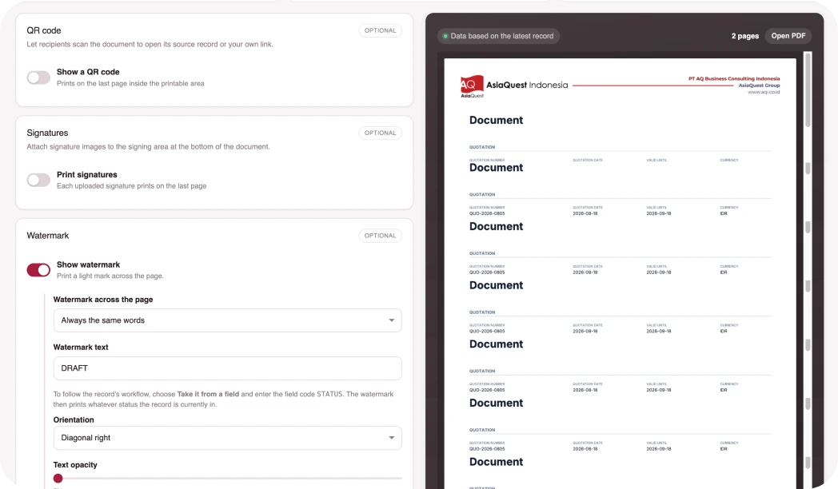838x489 pixels.
Task: Click the AsiaQuest Indonesia title in the preview
Action: (x=527, y=85)
